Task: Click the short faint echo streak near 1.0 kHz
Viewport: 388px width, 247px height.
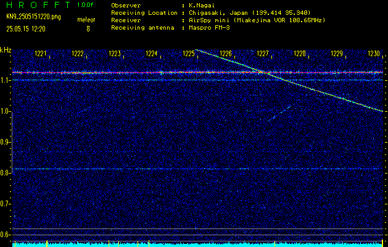Action: coord(279,113)
